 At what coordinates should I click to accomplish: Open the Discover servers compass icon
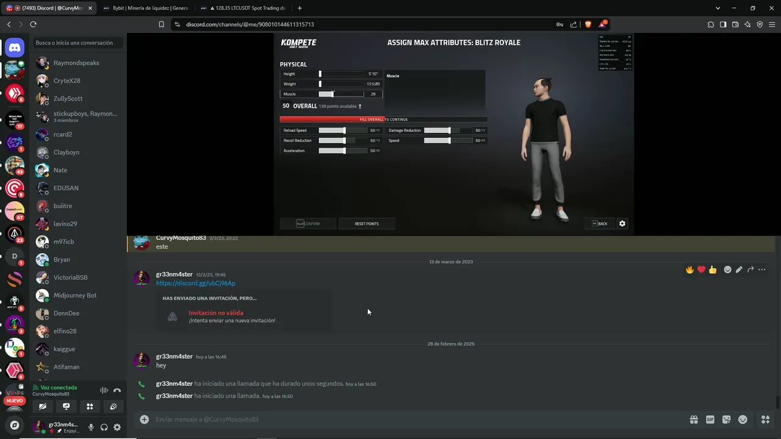click(x=15, y=425)
